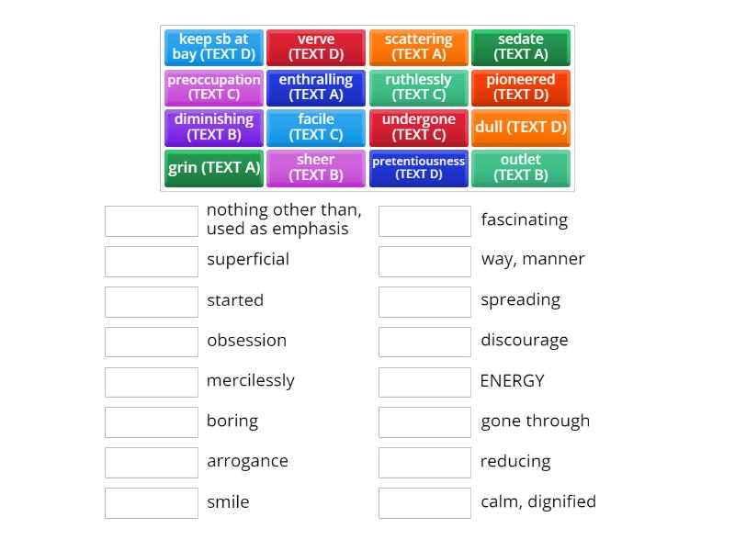Click the answer box beside "superficial"
Viewport: 735px width, 551px height.
(x=152, y=261)
